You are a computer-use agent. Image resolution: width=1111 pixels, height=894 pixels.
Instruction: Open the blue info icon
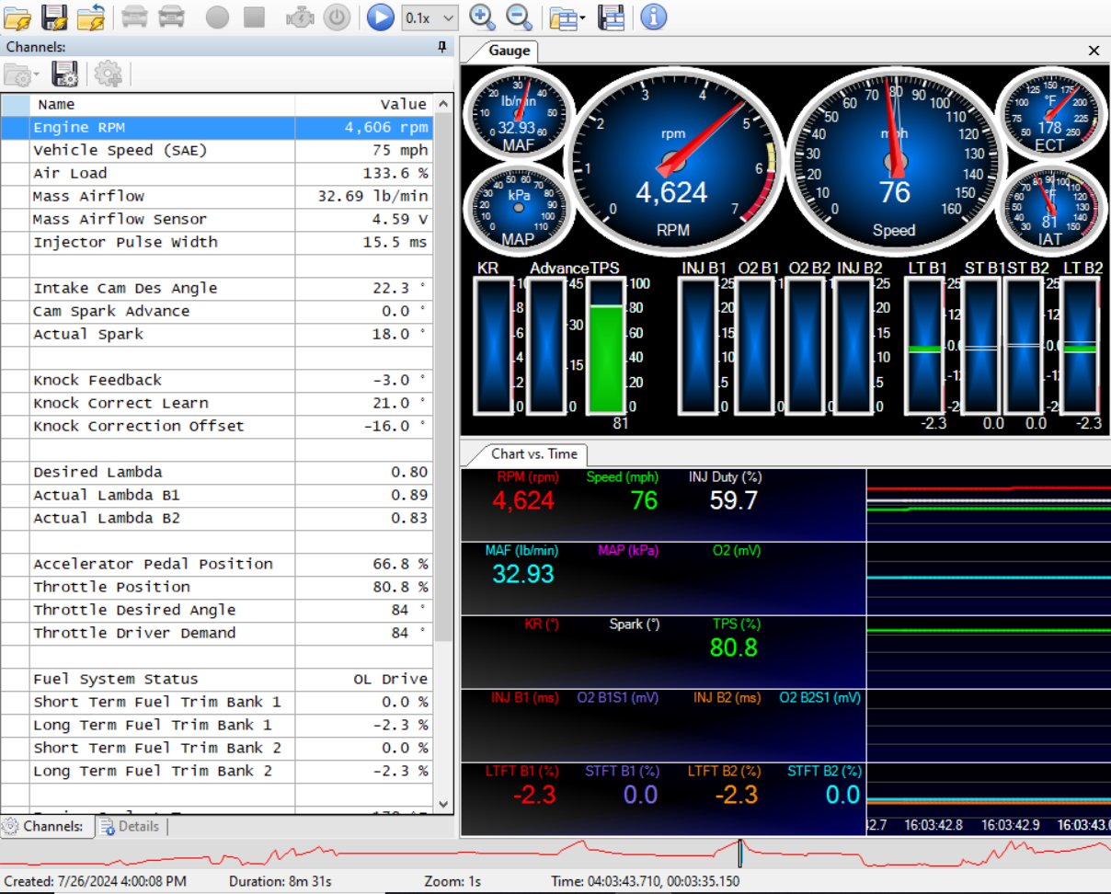pyautogui.click(x=653, y=17)
